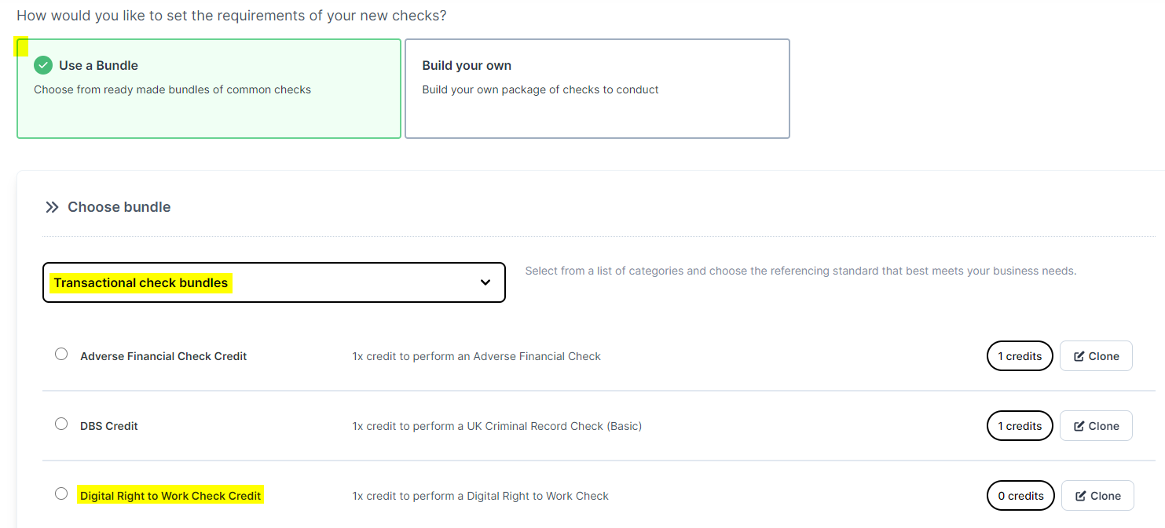Click the edit icon in Adverse Financial Clone button
The image size is (1165, 528).
coord(1079,356)
